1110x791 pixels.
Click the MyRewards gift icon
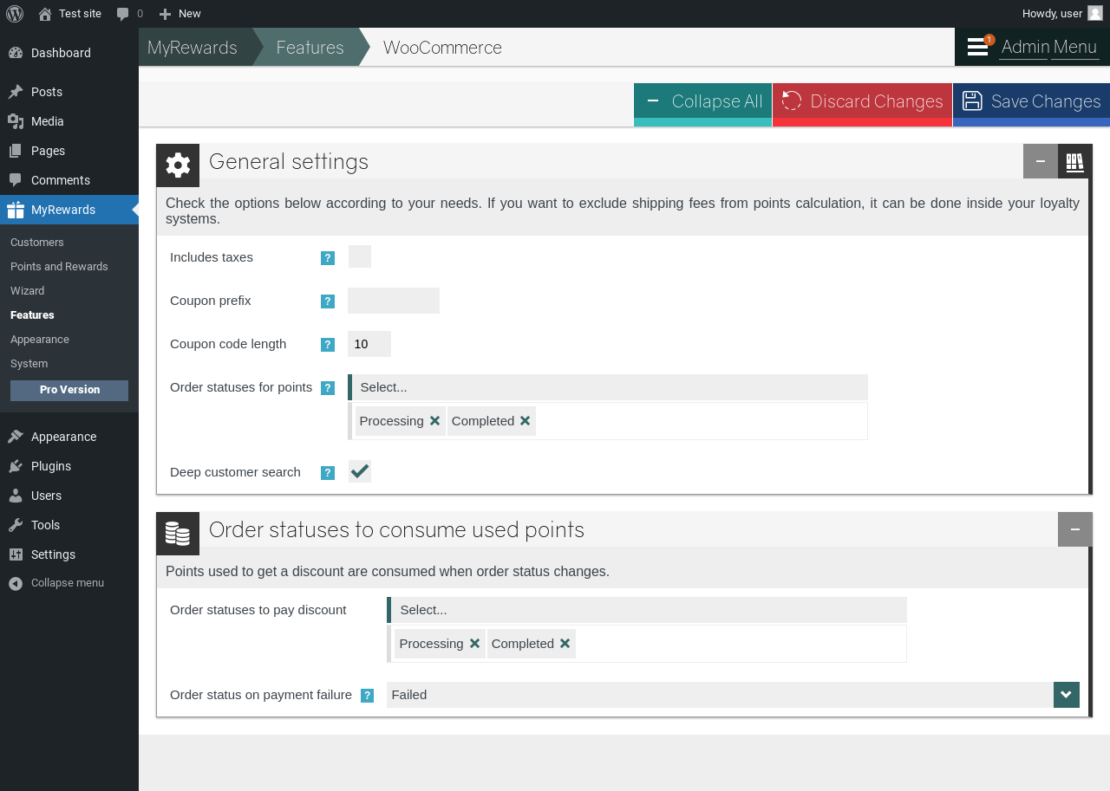[x=16, y=210]
